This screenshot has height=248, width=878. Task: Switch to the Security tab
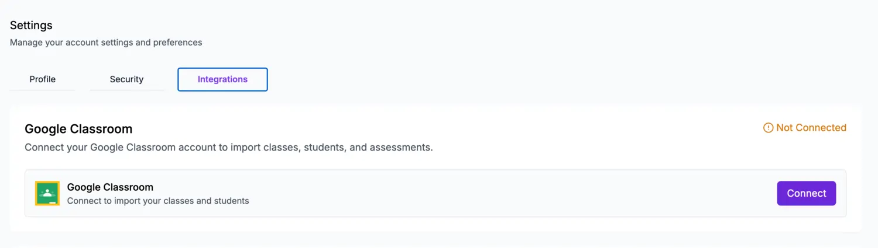(126, 79)
